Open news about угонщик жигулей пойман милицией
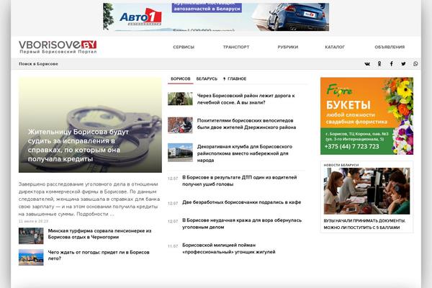Image resolution: width=432 pixels, height=288 pixels. (x=229, y=248)
